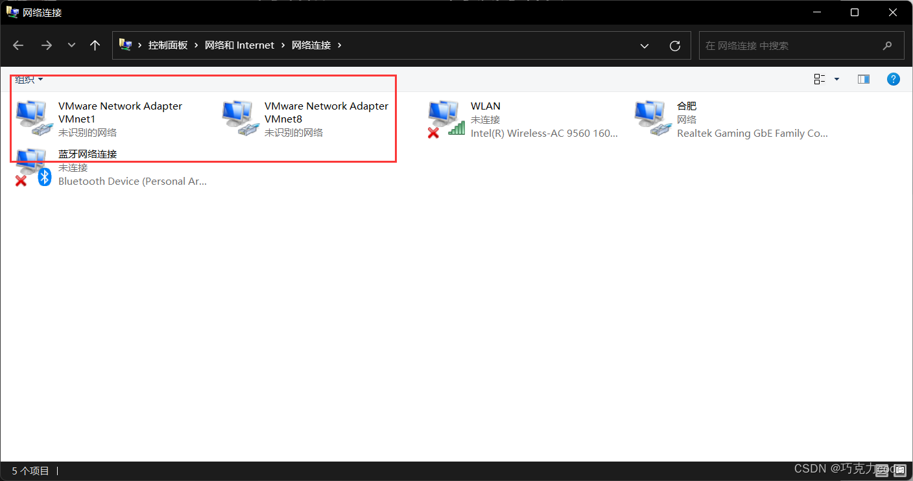Maximize the 网络连接 window
The width and height of the screenshot is (913, 481).
click(x=854, y=12)
